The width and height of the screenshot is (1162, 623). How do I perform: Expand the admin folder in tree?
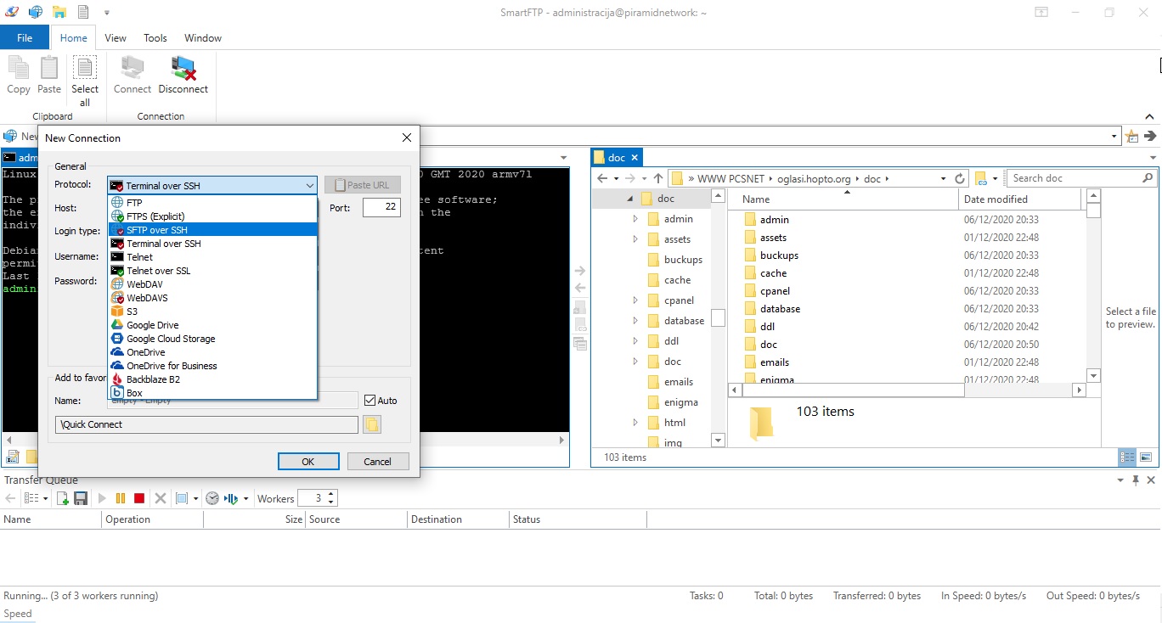pos(635,219)
